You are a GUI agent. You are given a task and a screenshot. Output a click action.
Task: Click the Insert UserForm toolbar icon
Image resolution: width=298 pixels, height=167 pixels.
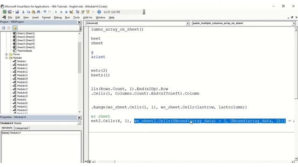pyautogui.click(x=9, y=12)
